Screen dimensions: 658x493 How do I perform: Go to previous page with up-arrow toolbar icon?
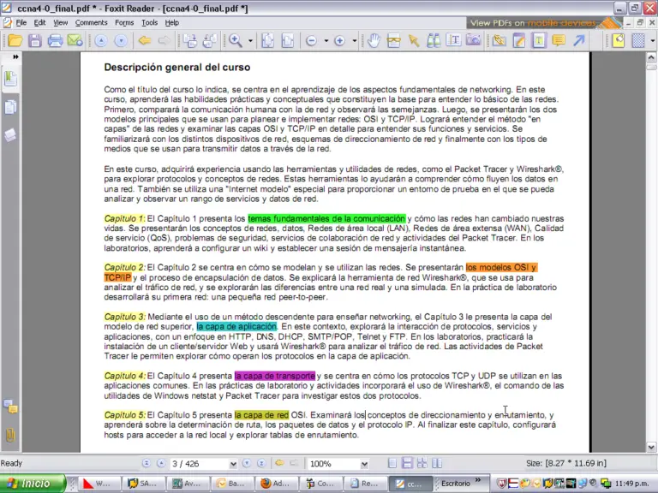tap(101, 41)
